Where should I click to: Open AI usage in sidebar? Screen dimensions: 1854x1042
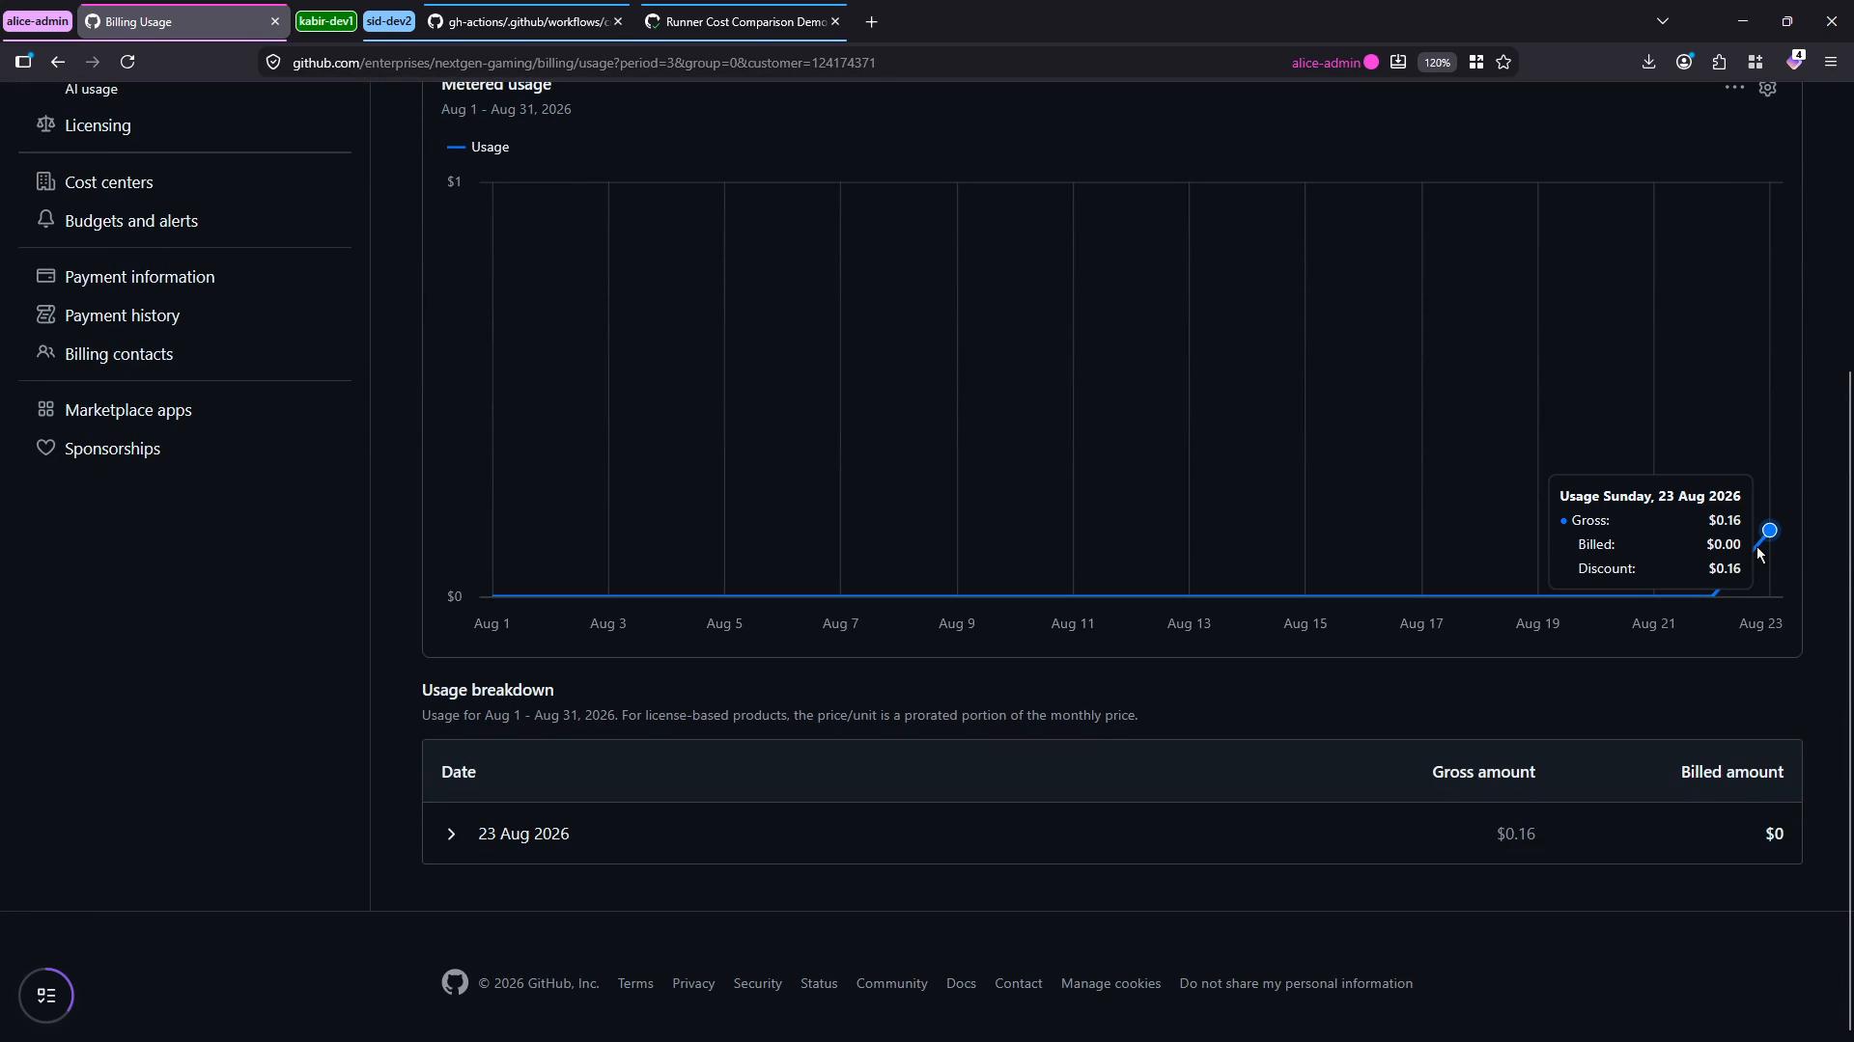(91, 89)
